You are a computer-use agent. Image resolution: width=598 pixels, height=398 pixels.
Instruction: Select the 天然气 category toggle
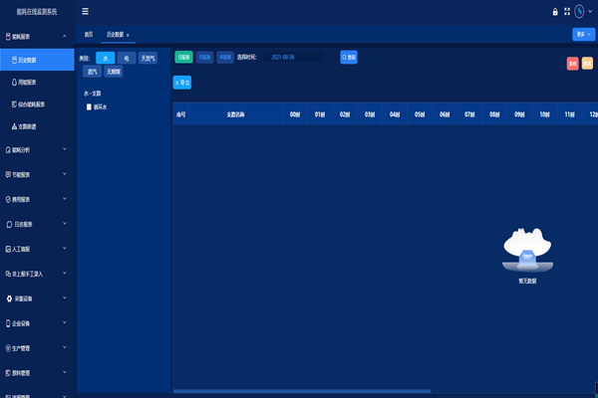[148, 58]
